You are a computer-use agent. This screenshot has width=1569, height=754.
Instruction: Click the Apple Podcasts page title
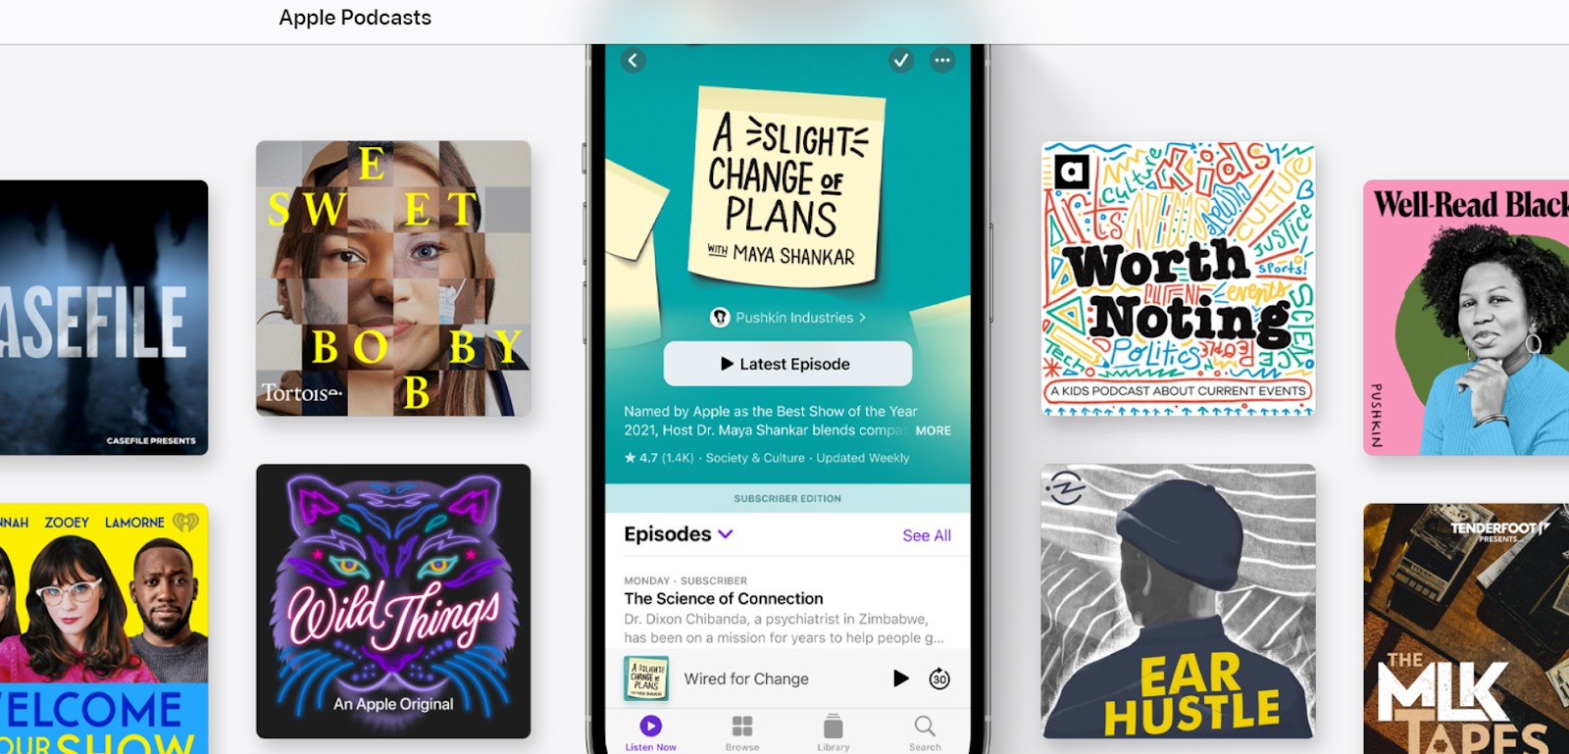tap(355, 18)
